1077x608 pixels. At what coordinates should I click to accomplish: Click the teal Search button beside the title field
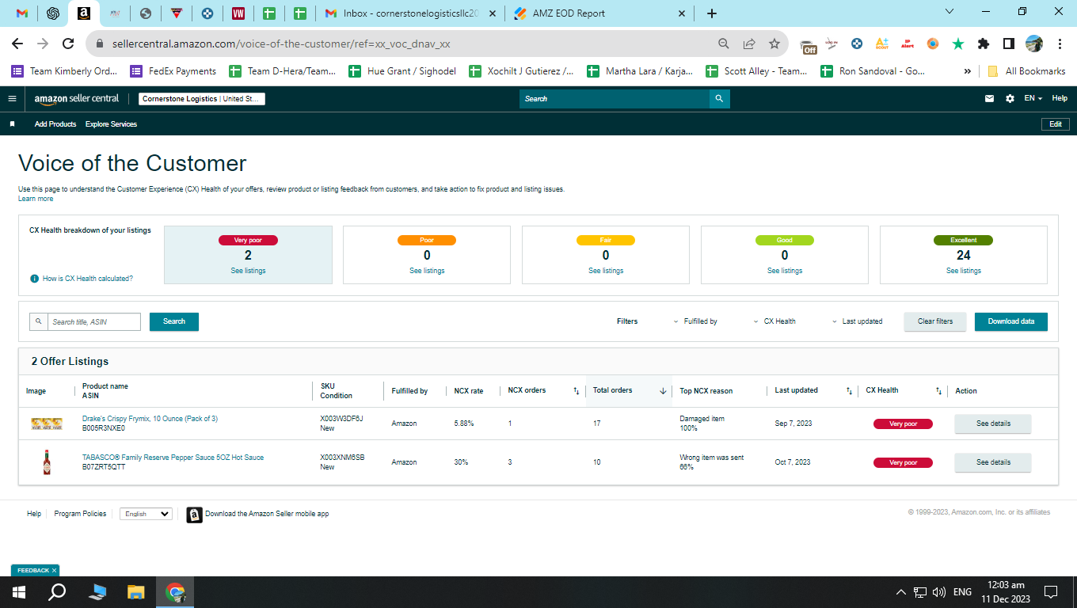coord(174,321)
